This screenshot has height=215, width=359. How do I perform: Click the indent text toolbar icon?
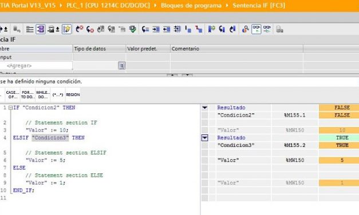tap(156, 29)
